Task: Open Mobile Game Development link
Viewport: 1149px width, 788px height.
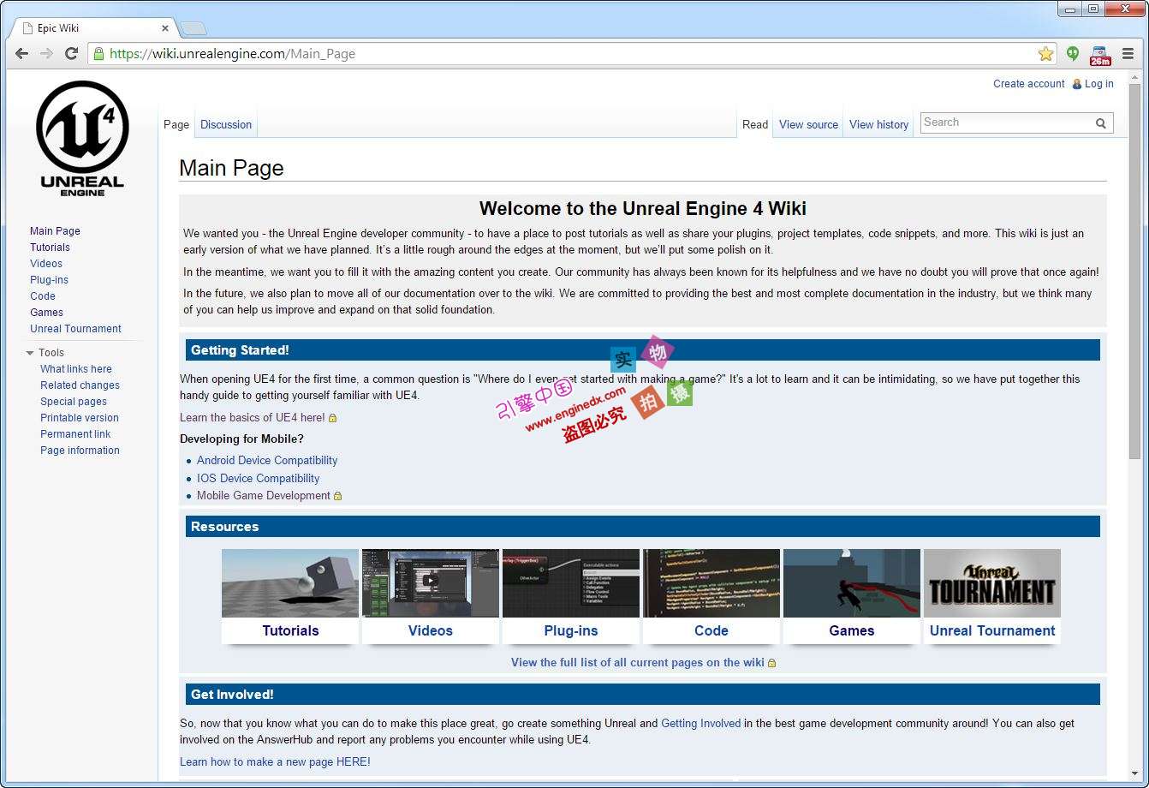Action: click(264, 496)
